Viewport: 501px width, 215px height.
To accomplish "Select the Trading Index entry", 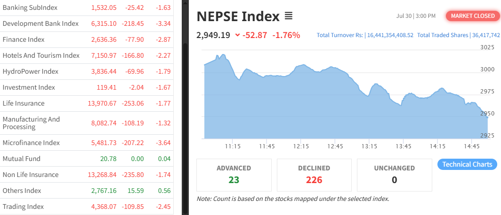I will [x=23, y=207].
